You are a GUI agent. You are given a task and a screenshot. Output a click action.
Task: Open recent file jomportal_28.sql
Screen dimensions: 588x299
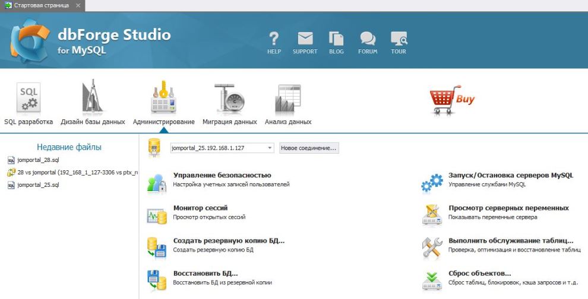(38, 160)
